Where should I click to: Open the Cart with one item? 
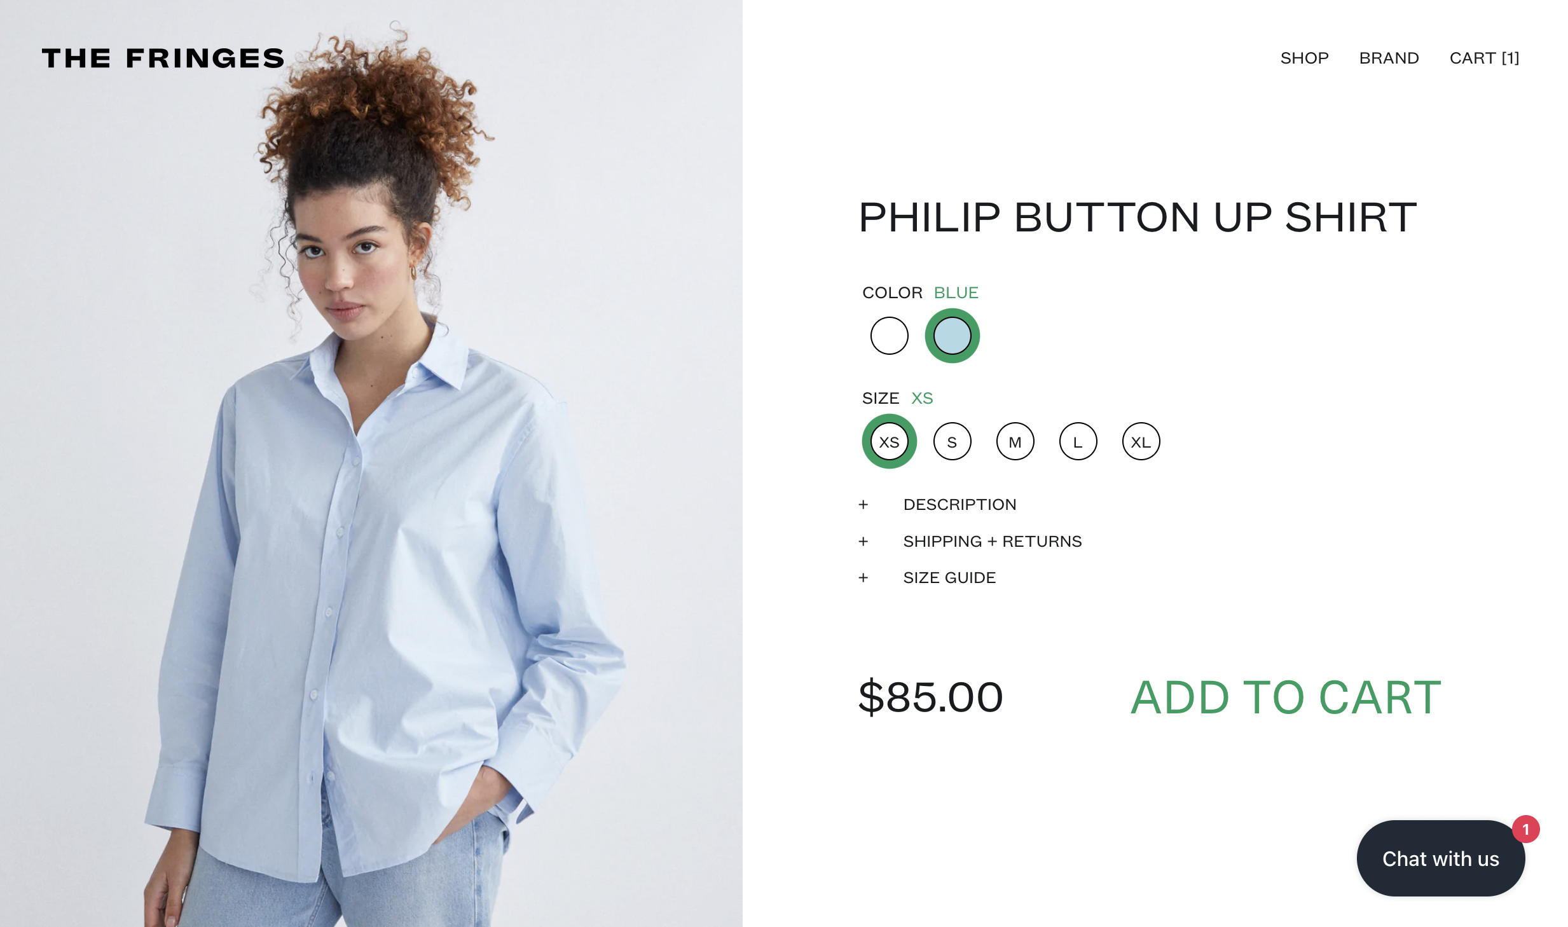1484,58
